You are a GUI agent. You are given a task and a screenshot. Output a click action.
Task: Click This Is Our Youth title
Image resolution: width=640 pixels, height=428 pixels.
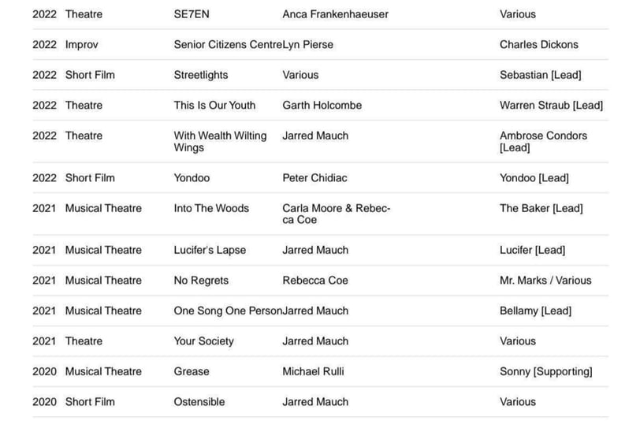point(214,106)
